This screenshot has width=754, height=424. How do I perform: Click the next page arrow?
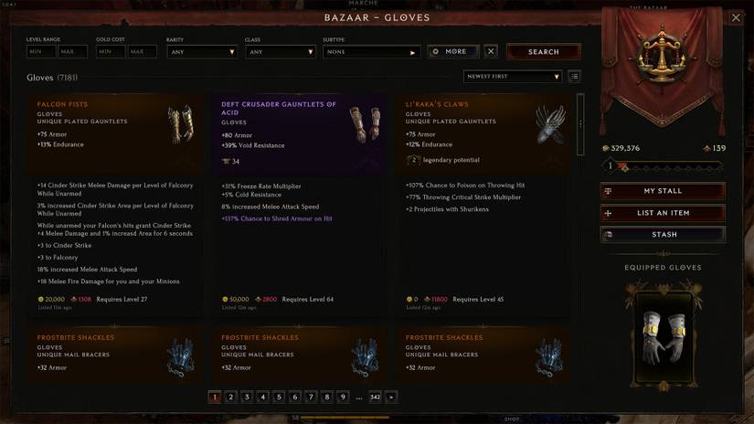pos(391,397)
